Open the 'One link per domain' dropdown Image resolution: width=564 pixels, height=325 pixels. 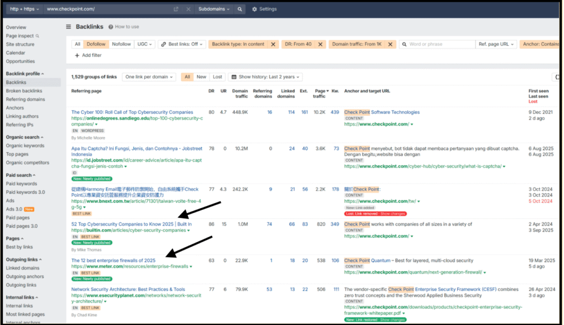click(x=150, y=77)
